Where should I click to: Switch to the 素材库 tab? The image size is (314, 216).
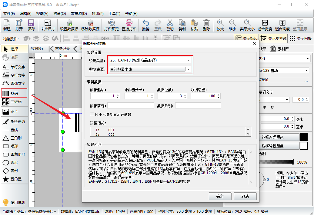click(279, 49)
